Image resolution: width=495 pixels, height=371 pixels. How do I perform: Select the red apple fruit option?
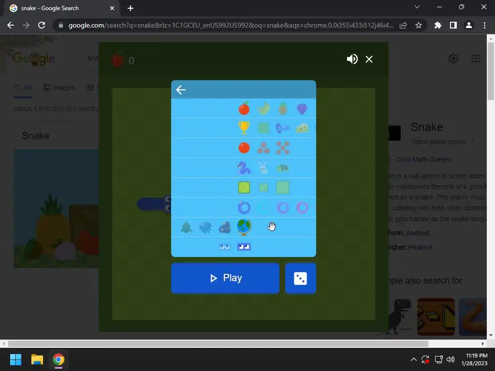click(244, 109)
